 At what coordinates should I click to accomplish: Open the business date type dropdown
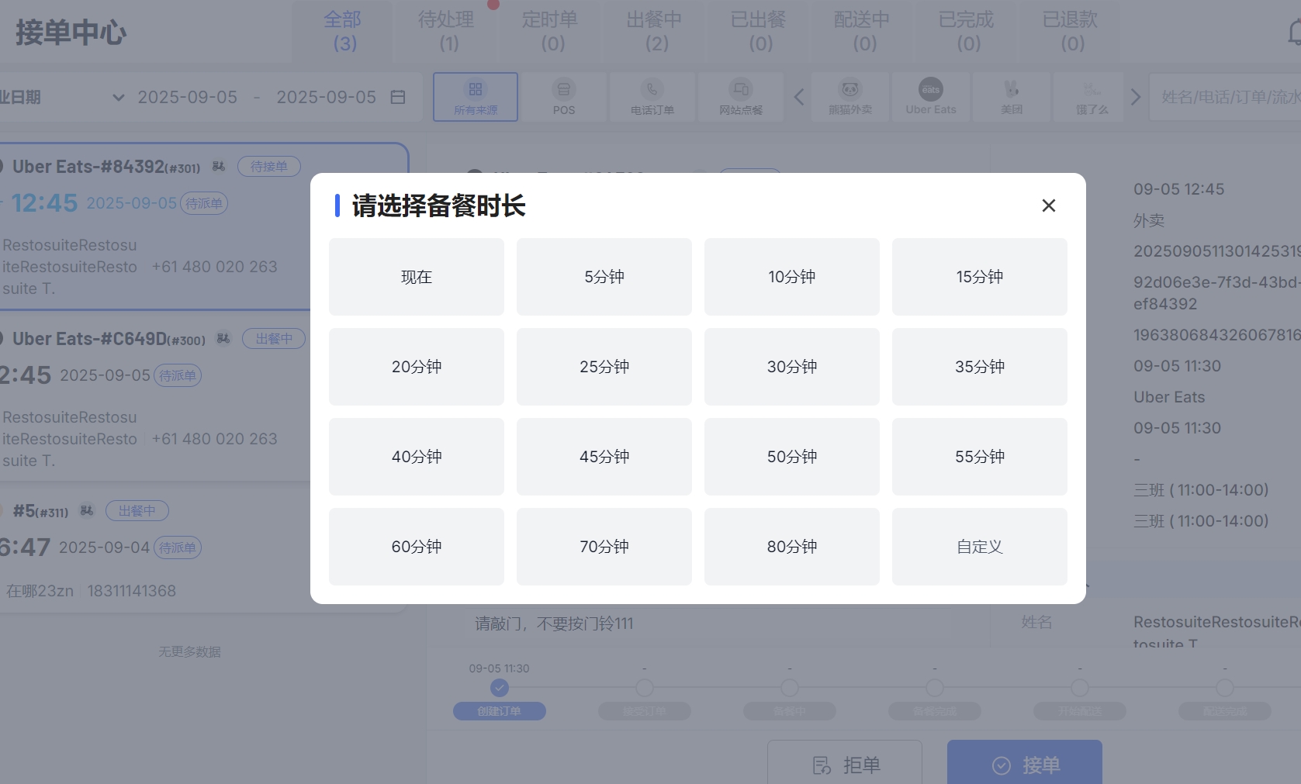[118, 98]
